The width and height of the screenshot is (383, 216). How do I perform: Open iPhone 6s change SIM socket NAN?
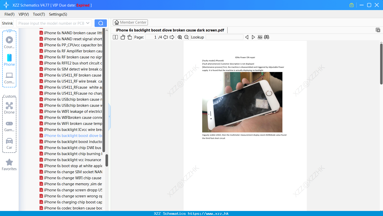pos(71,172)
